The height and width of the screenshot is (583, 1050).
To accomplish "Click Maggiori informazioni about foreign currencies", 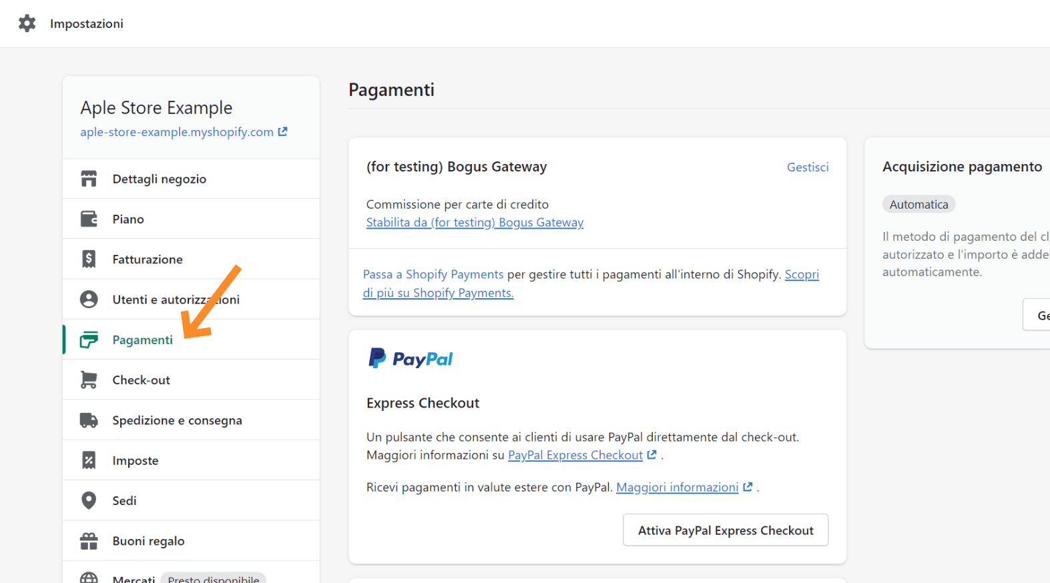I will [x=677, y=488].
